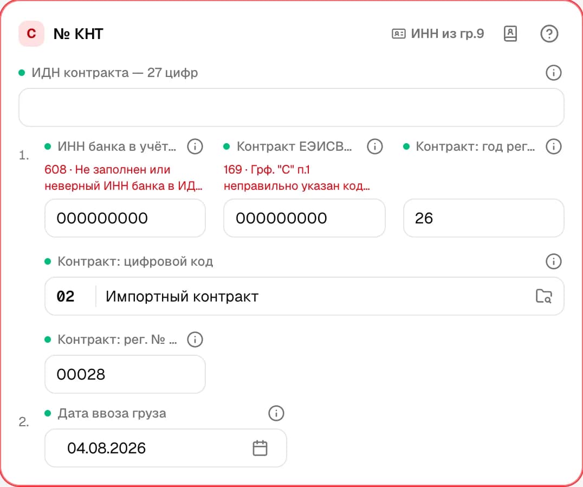Screen dimensions: 583x487
Task: Click the ИНН банка input field
Action: [125, 218]
